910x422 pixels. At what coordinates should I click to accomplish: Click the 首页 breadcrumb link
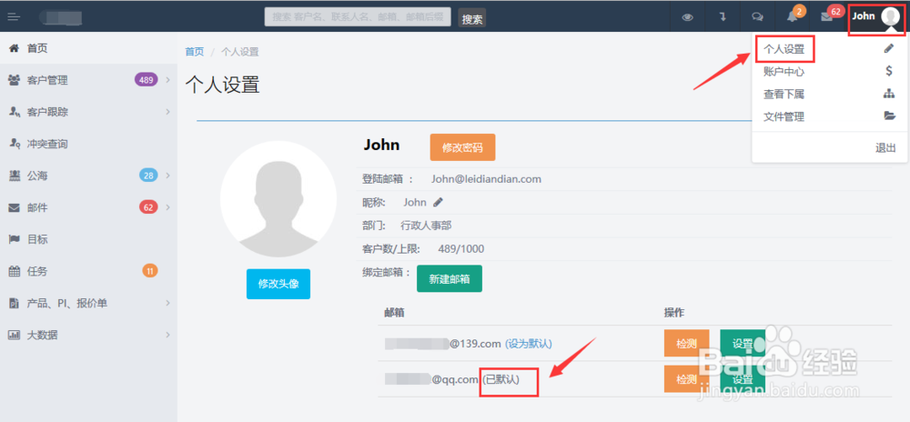[195, 52]
